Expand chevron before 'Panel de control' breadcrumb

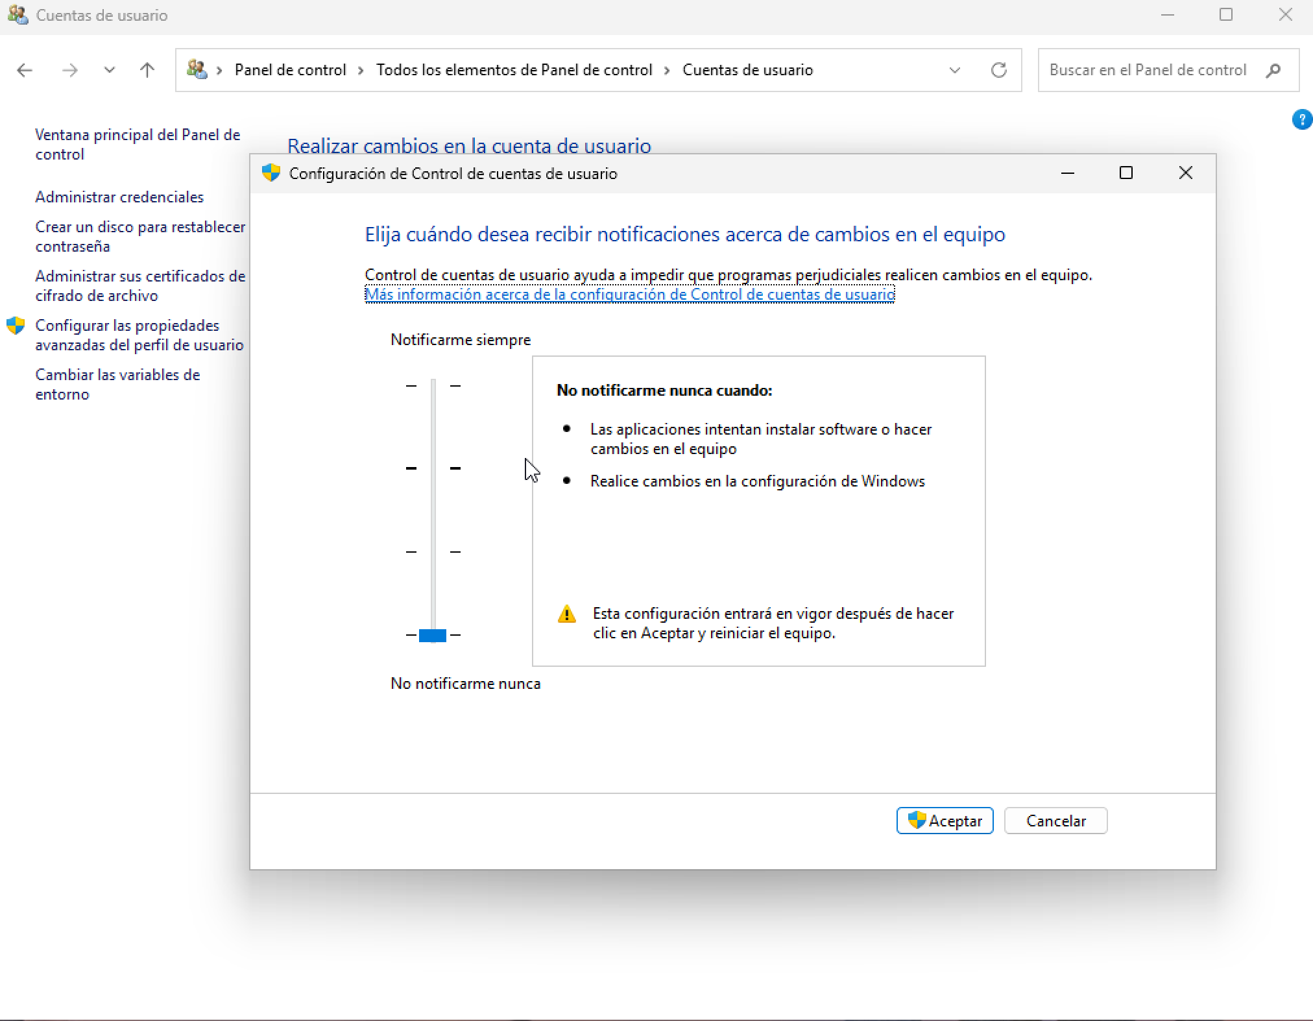[x=220, y=70]
